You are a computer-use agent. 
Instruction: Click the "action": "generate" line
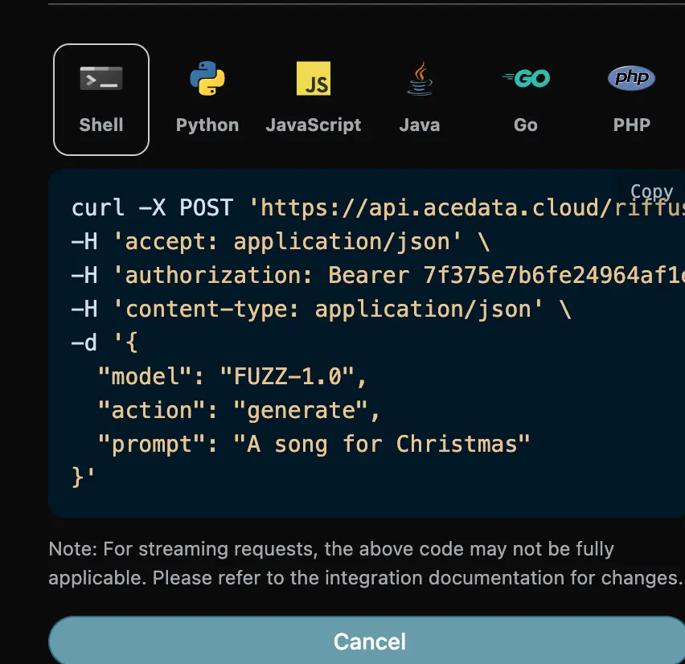coord(239,410)
